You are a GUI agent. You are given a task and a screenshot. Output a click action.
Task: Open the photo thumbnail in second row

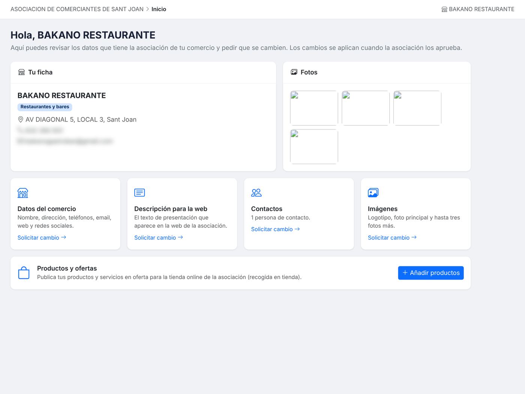(x=314, y=147)
